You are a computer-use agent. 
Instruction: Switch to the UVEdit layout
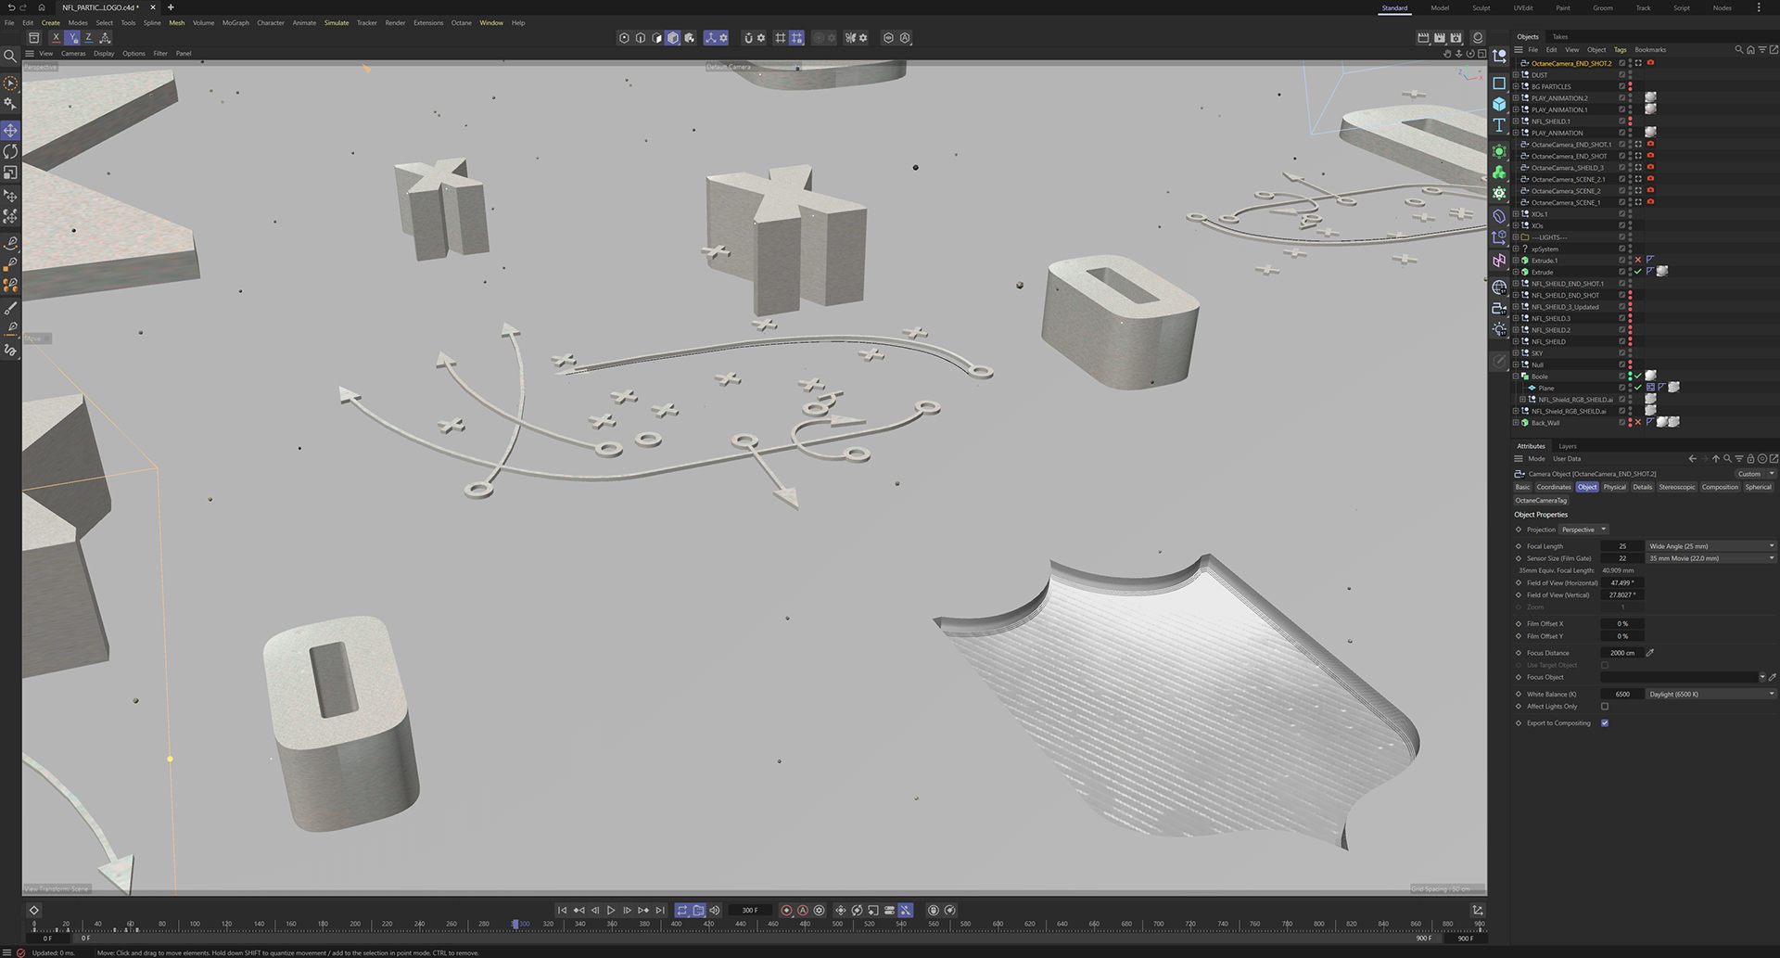[1523, 8]
